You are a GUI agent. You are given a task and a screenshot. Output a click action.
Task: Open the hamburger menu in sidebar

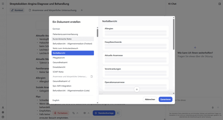click(x=3, y=4)
